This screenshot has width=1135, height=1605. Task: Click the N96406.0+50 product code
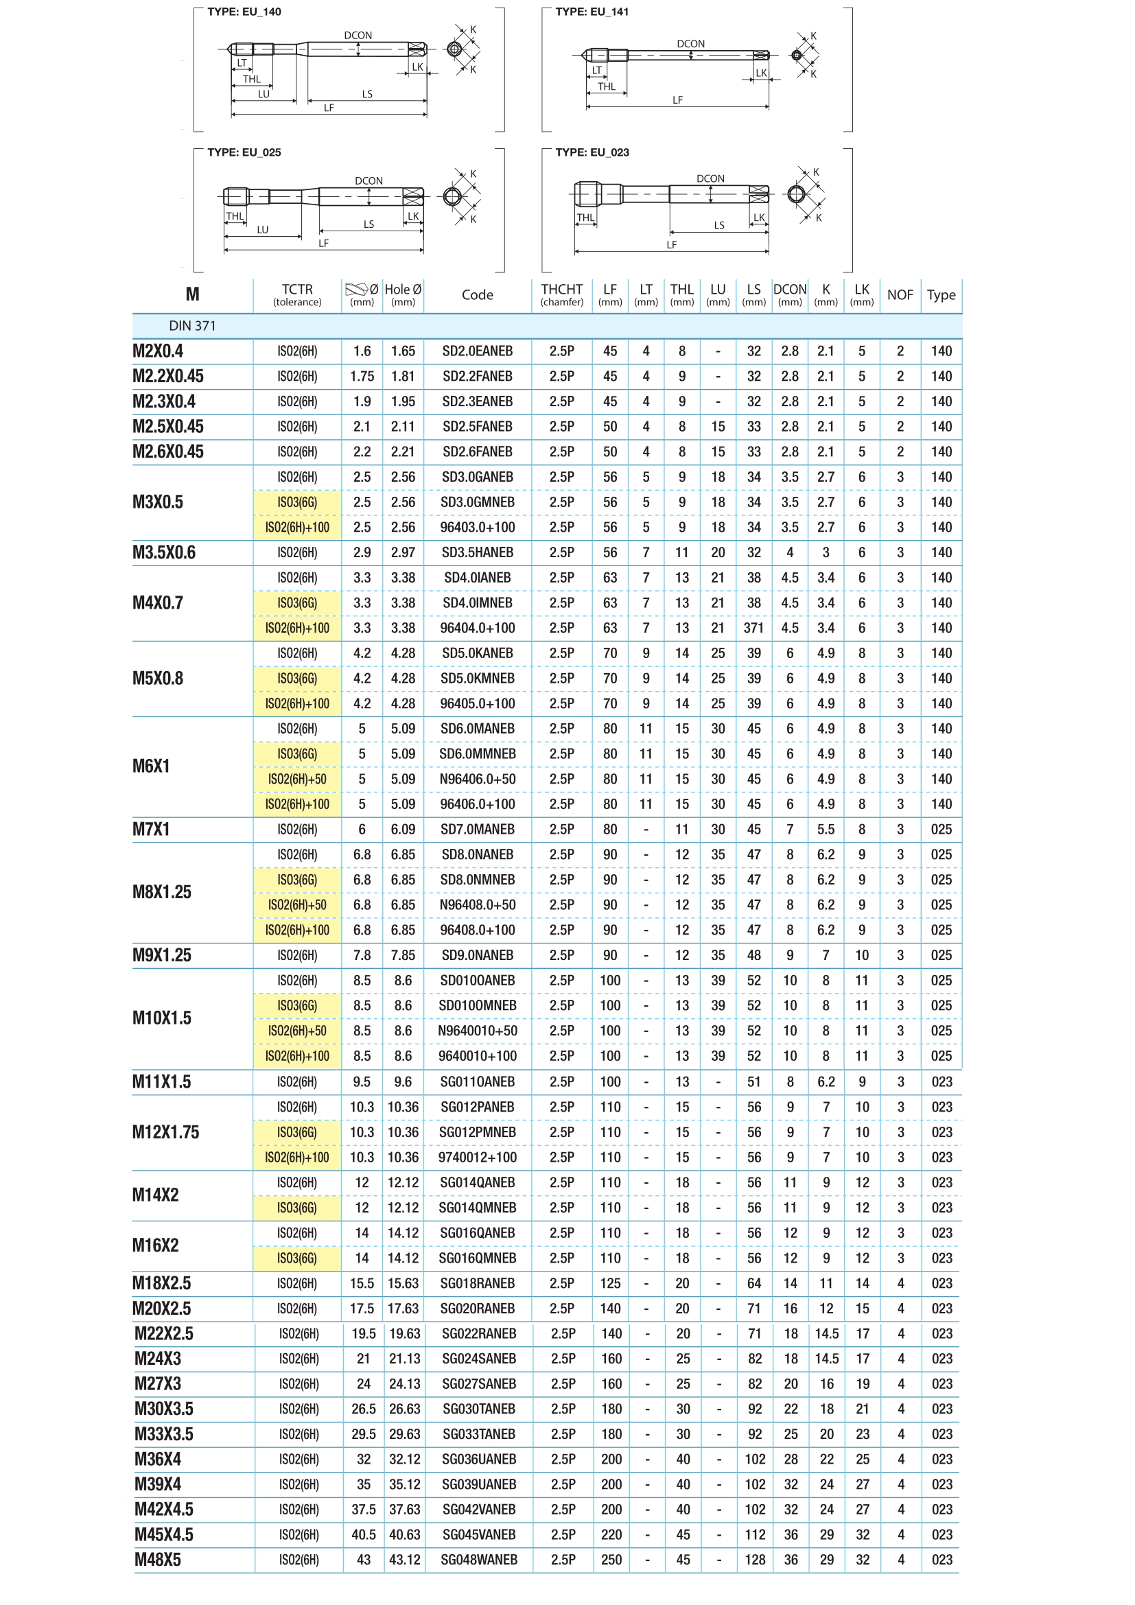(478, 779)
